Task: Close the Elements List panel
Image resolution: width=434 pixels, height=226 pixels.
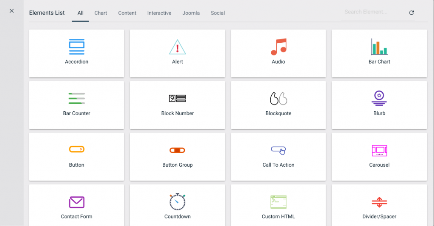Action: [11, 11]
